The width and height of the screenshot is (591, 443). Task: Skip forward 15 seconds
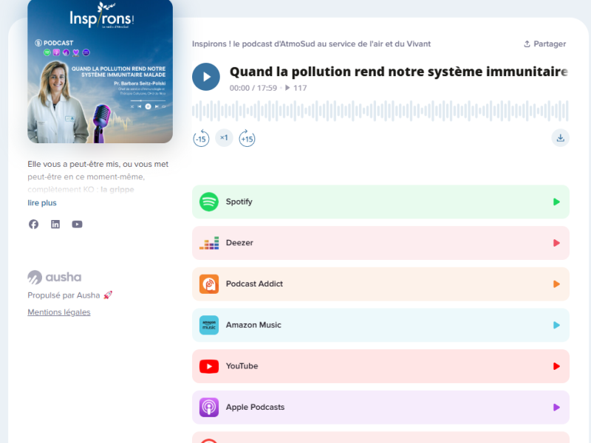click(247, 138)
